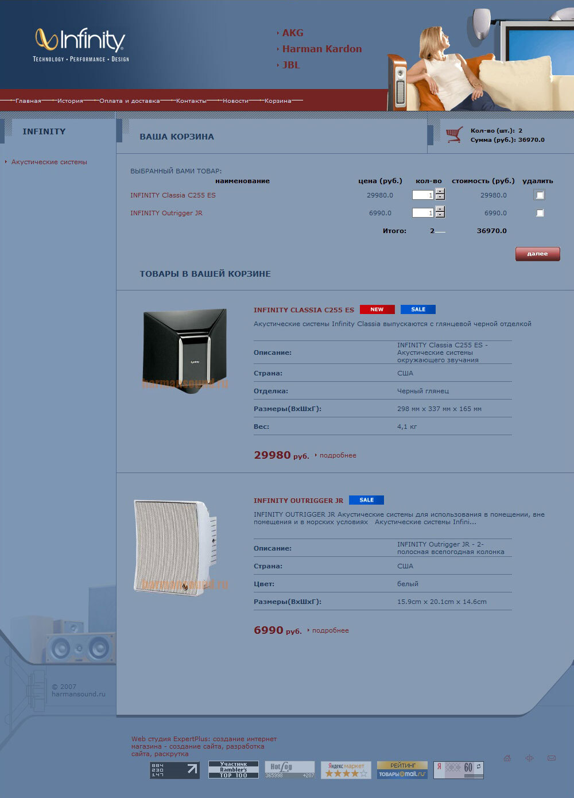Open the Harman Kardon brand link
Image resolution: width=574 pixels, height=798 pixels.
322,49
